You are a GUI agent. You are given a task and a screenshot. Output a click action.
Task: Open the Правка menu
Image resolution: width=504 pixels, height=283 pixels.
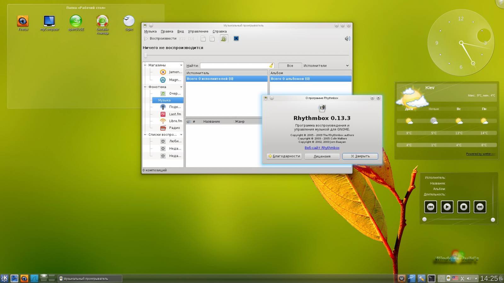(x=167, y=31)
